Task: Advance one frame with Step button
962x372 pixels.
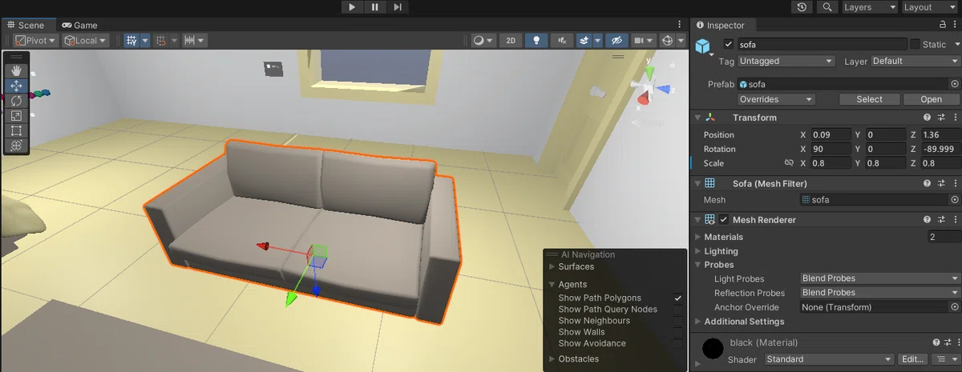Action: pyautogui.click(x=397, y=7)
